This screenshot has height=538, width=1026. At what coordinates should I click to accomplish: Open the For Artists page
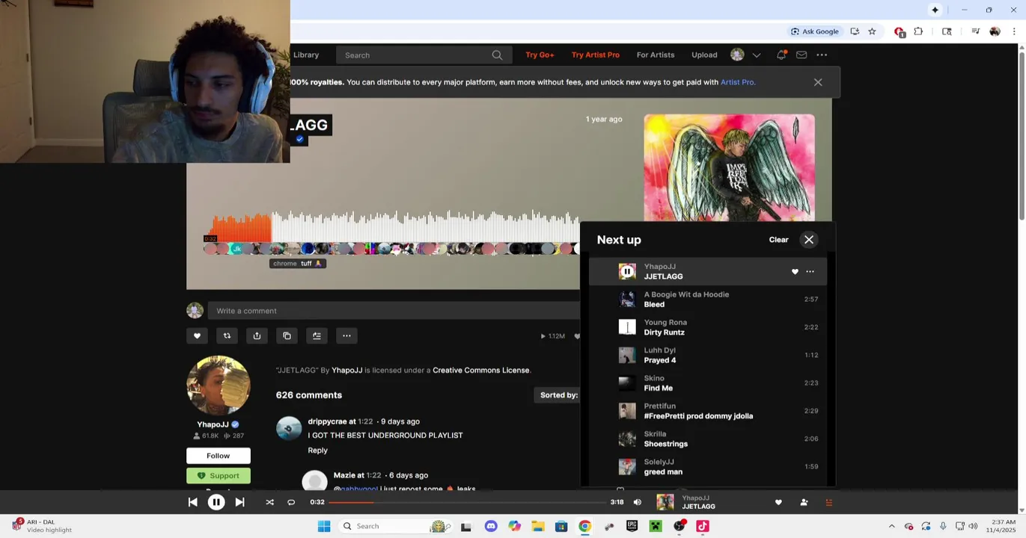tap(656, 55)
